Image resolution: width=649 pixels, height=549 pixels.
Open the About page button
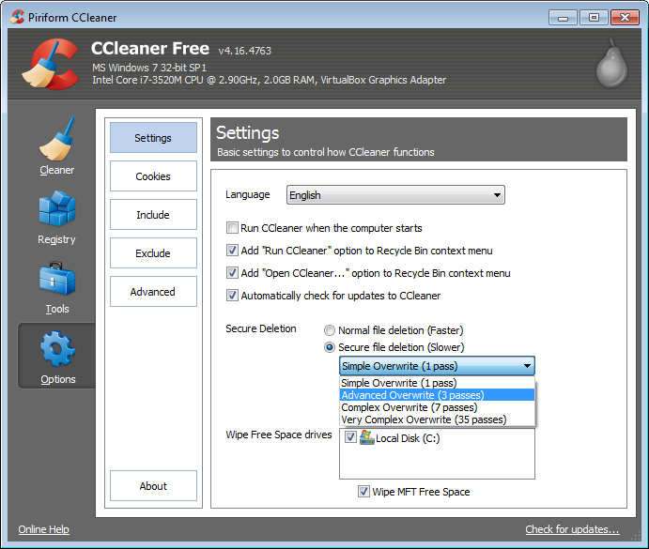(153, 486)
